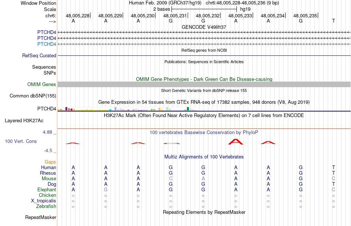351x226 pixels.
Task: Click the 'Scale' ruler label
Action: pos(50,9)
